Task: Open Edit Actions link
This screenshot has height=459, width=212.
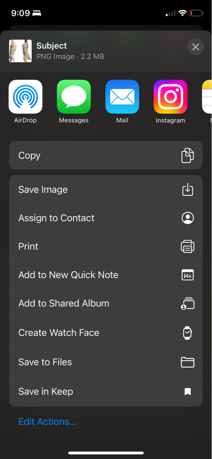Action: click(x=47, y=421)
